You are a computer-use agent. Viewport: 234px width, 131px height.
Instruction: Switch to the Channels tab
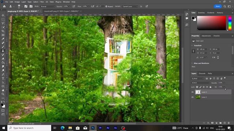(202, 74)
